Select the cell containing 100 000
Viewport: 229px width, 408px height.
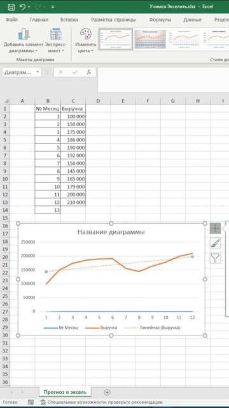click(x=73, y=116)
